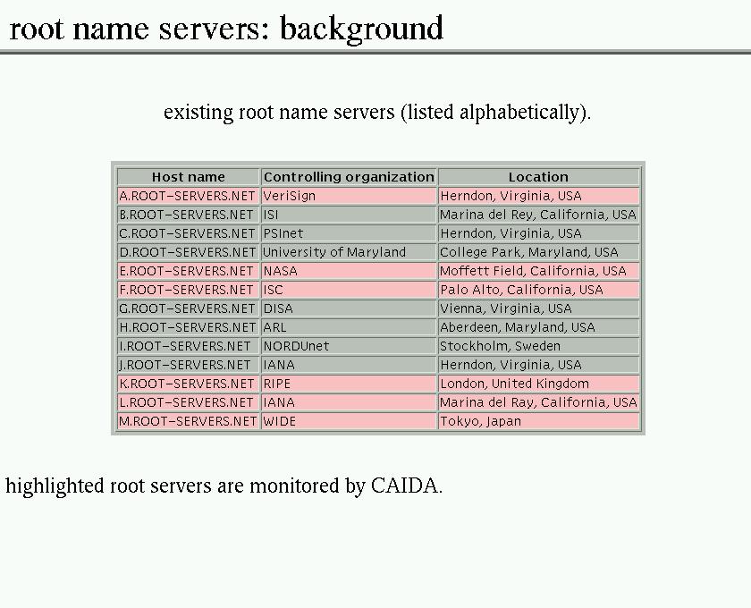
Task: Click 'Stockholm, Sweden' location cell
Action: point(539,346)
